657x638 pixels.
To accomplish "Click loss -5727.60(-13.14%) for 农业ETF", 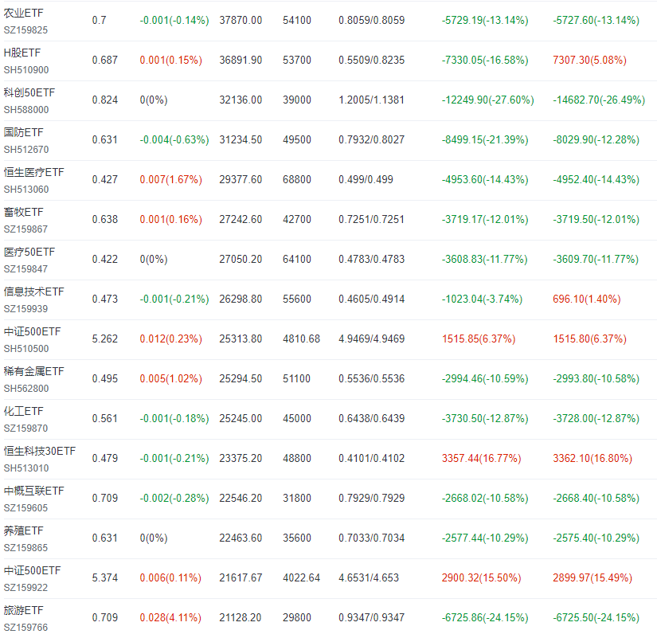I will point(596,20).
